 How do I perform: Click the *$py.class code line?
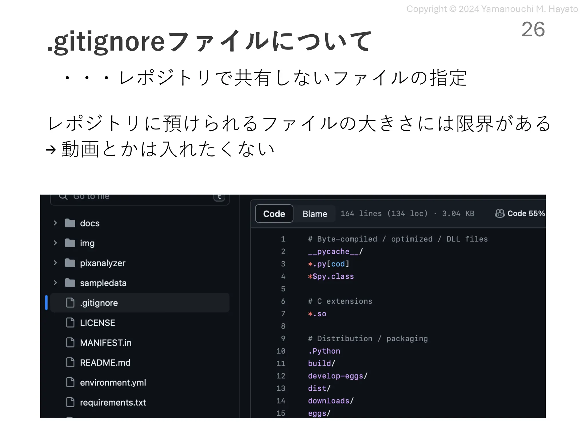331,276
